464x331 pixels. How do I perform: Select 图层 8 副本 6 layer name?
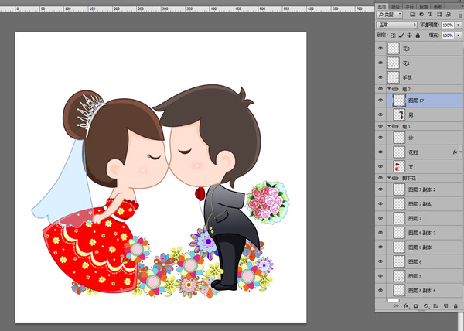(x=421, y=291)
